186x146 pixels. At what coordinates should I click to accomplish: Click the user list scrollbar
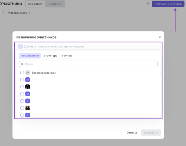(x=160, y=73)
